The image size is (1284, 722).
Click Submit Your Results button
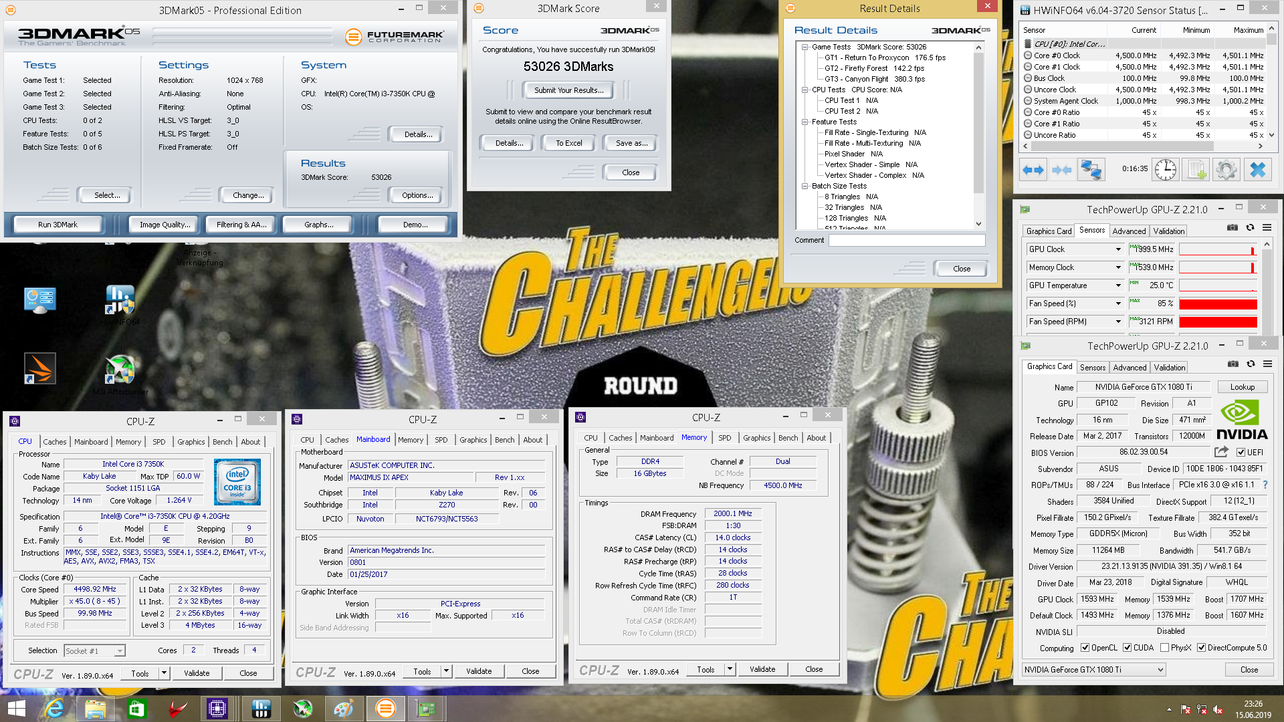568,90
